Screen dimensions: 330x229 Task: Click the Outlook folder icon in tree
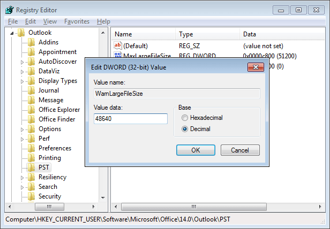pos(21,33)
